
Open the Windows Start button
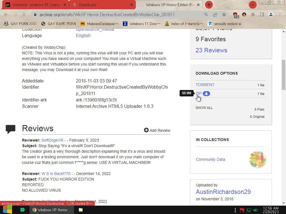click(x=8, y=210)
